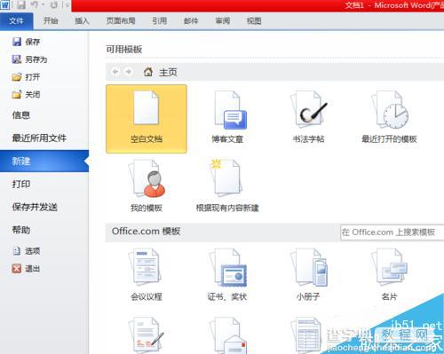This screenshot has width=444, height=354.
Task: Click 退出 exit in the sidebar
Action: click(x=26, y=269)
